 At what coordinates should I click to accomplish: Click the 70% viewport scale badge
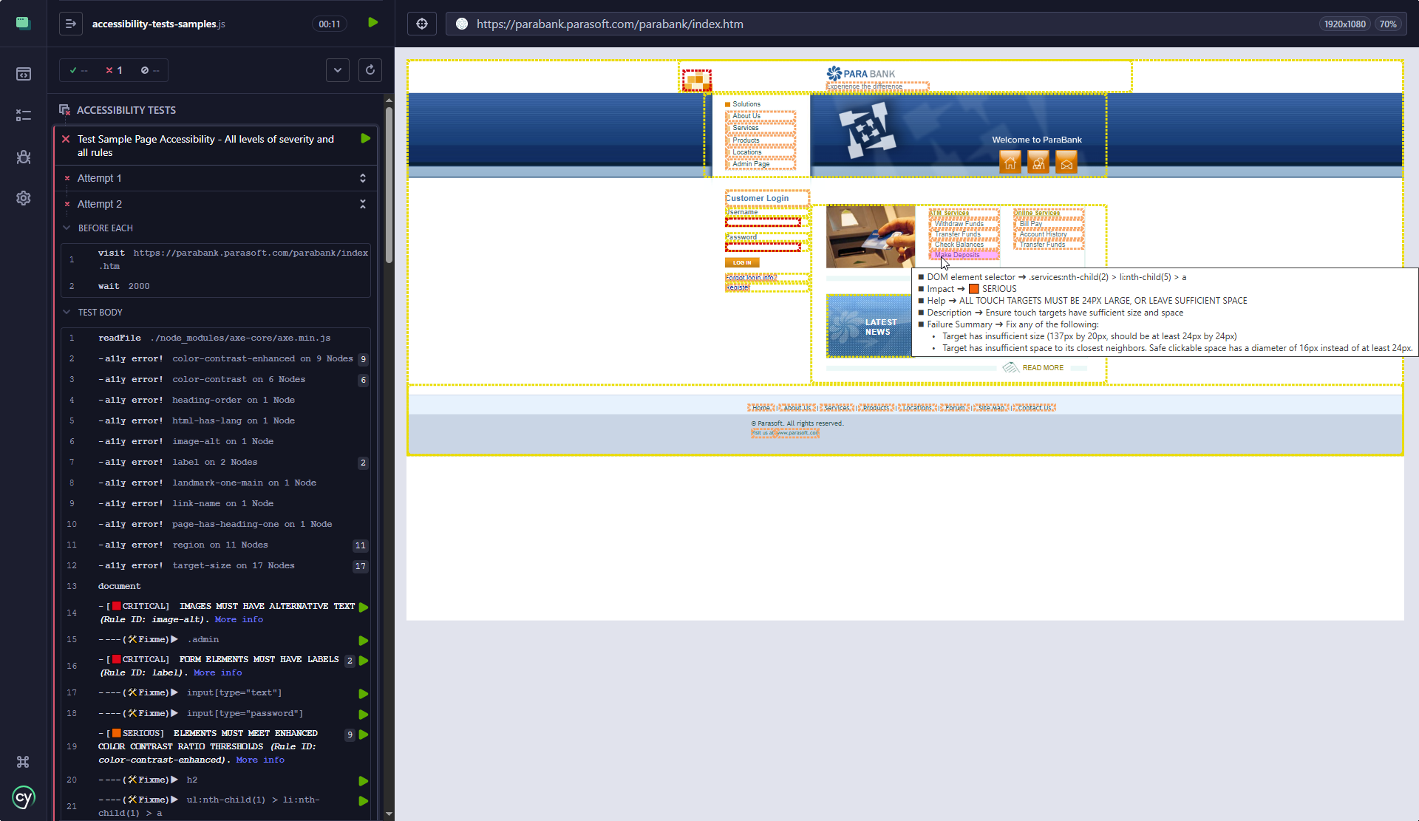(x=1387, y=24)
